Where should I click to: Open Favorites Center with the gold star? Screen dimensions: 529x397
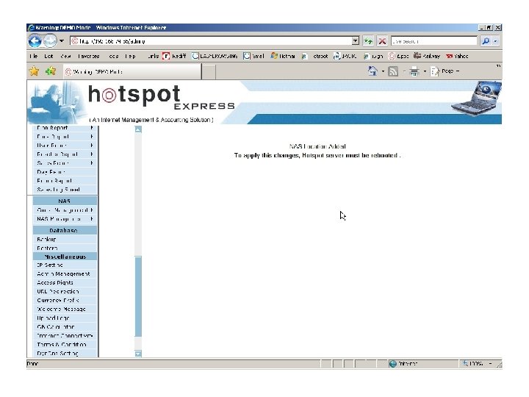click(34, 71)
